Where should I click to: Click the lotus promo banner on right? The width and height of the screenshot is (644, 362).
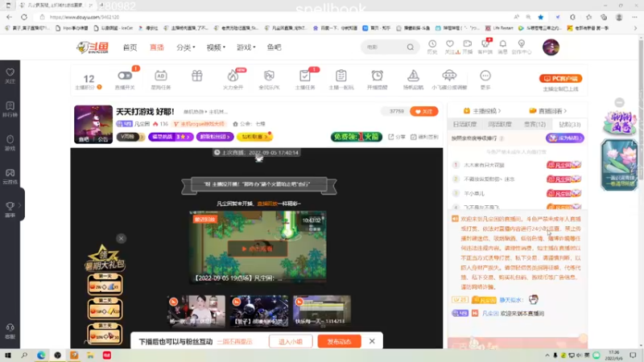[619, 165]
